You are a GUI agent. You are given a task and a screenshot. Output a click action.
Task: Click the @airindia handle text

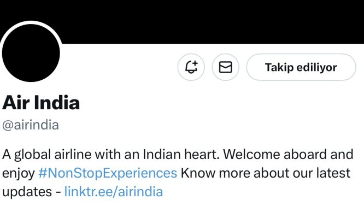[x=31, y=125]
